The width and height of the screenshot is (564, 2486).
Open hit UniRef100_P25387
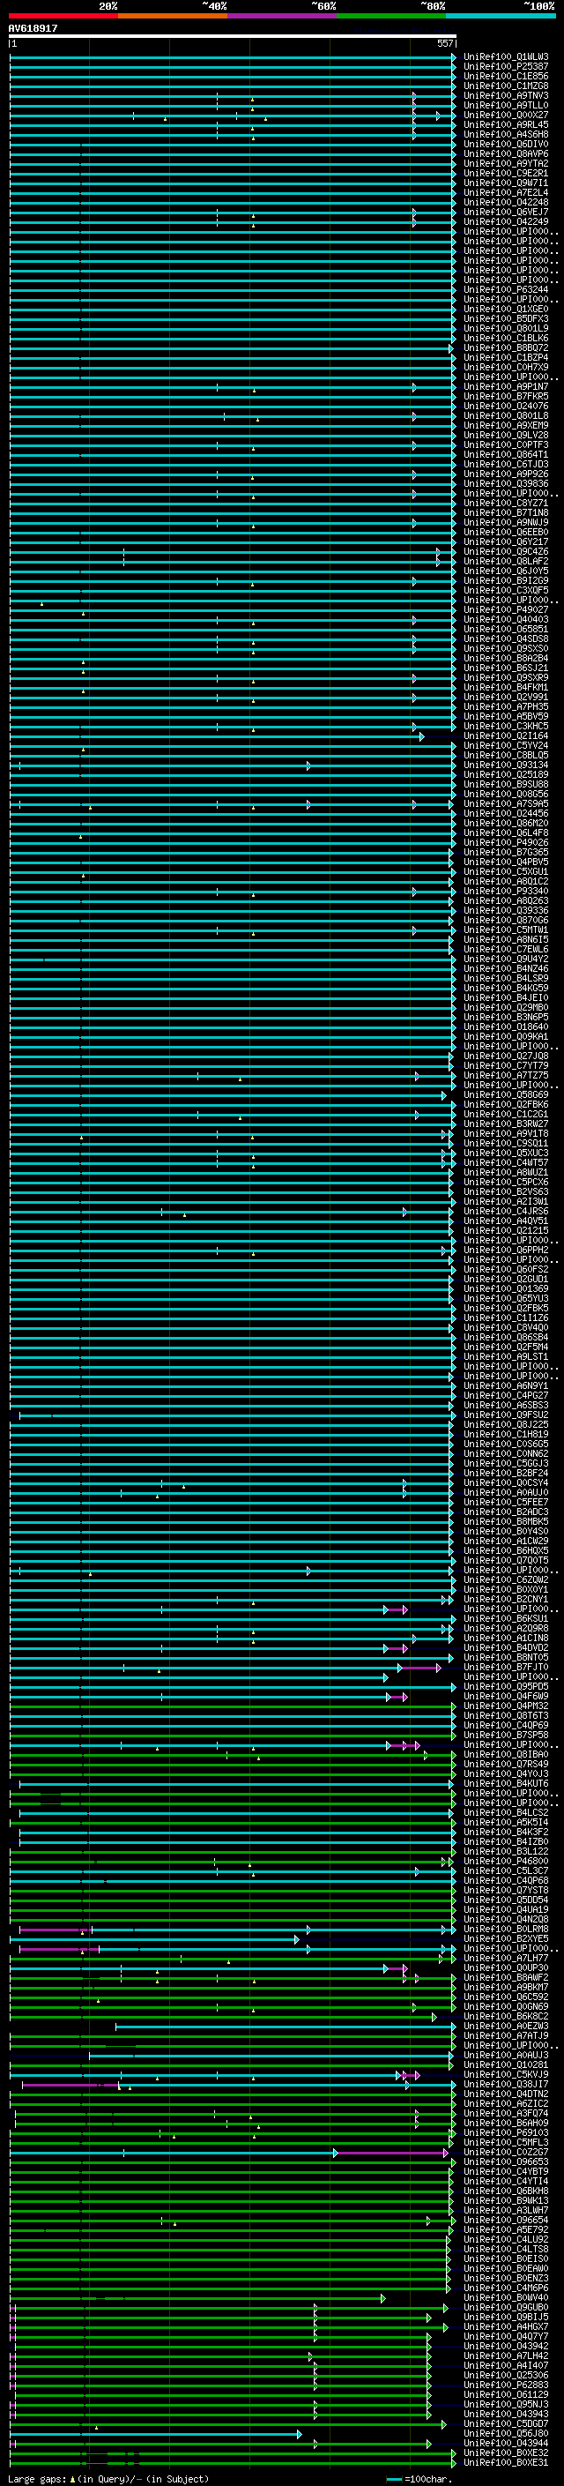pyautogui.click(x=506, y=67)
